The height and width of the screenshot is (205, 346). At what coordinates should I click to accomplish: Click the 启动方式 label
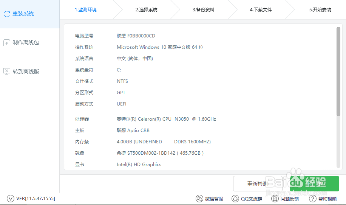(84, 104)
